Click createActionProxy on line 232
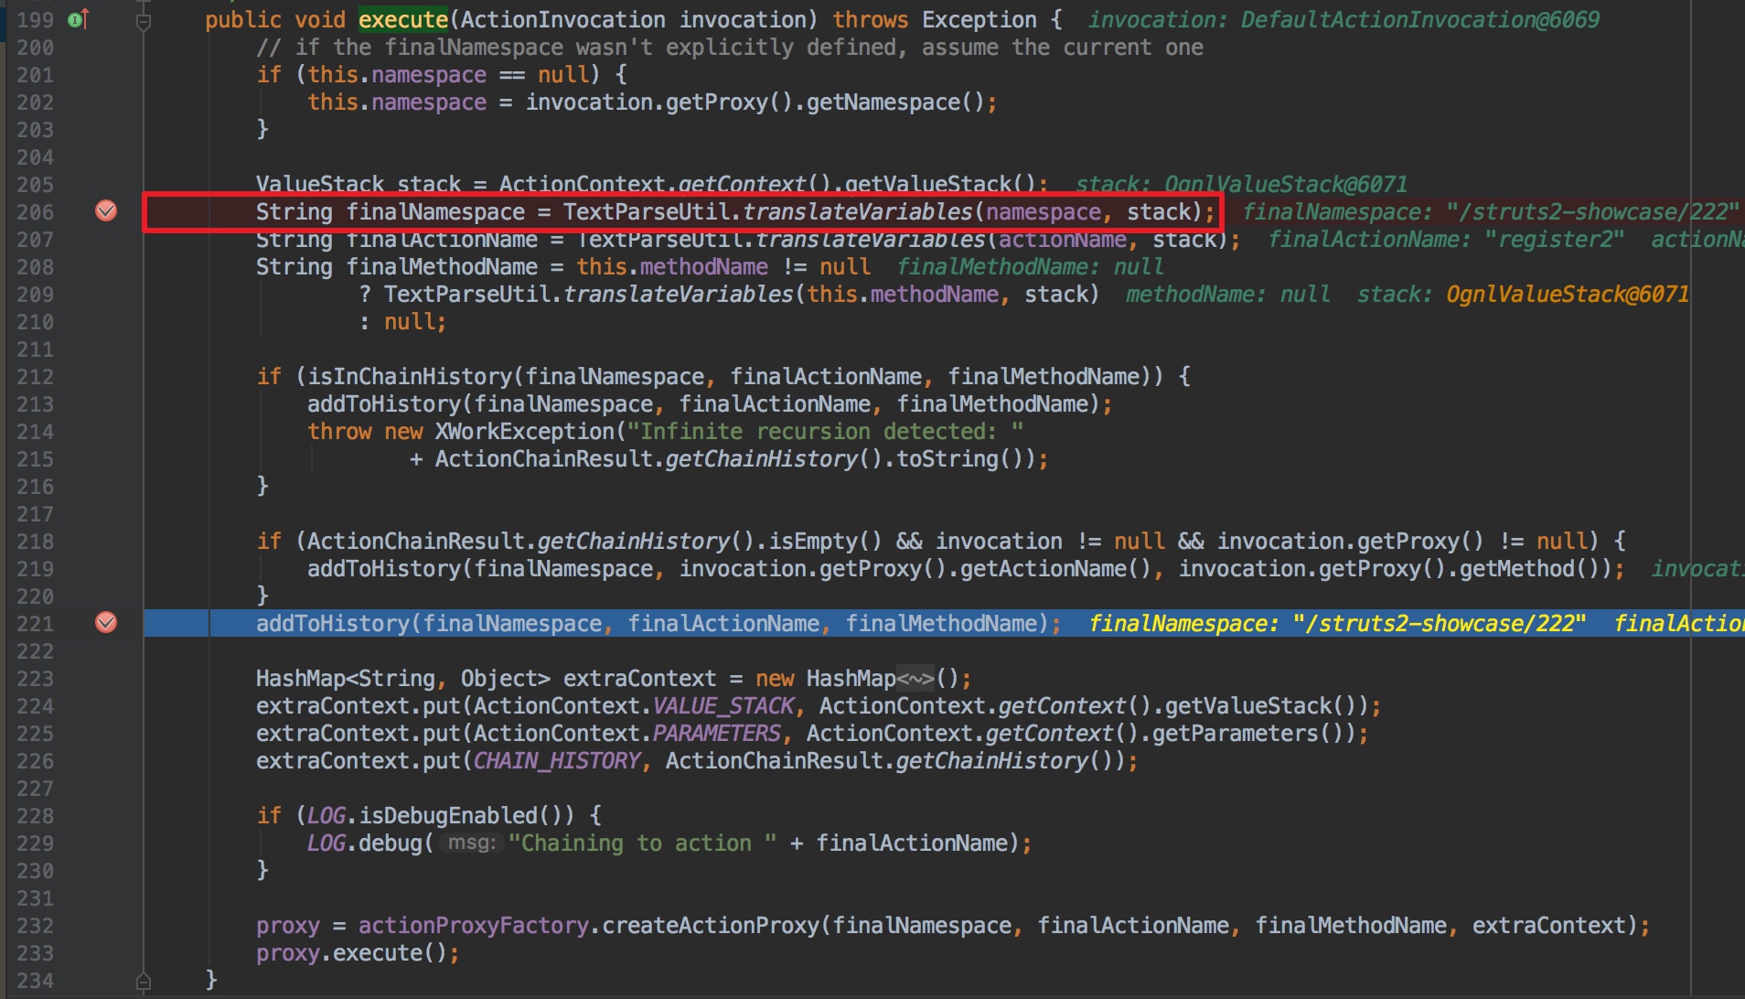Image resolution: width=1745 pixels, height=999 pixels. [711, 925]
